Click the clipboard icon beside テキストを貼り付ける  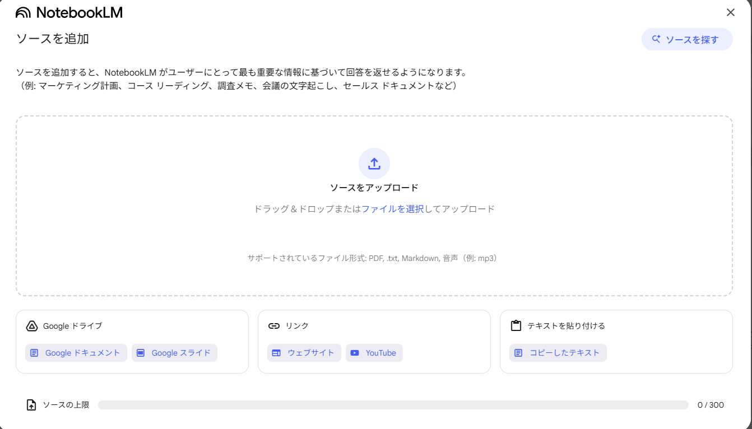tap(516, 325)
